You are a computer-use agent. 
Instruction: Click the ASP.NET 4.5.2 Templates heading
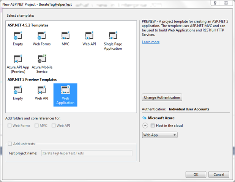28,25
